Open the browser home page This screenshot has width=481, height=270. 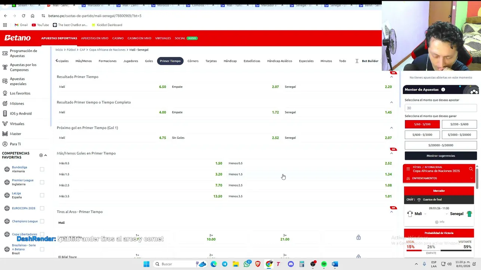pos(32,16)
